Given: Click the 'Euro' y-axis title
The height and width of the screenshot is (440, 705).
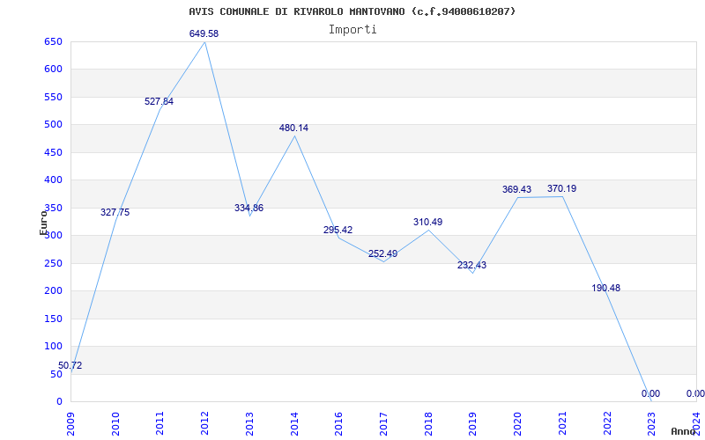Looking at the screenshot, I should pyautogui.click(x=43, y=223).
